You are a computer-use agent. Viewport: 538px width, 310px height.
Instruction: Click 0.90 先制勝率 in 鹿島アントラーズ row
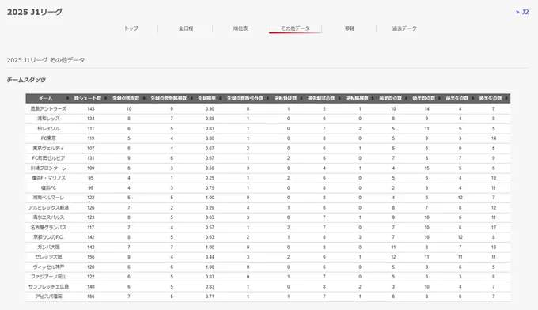pos(210,108)
